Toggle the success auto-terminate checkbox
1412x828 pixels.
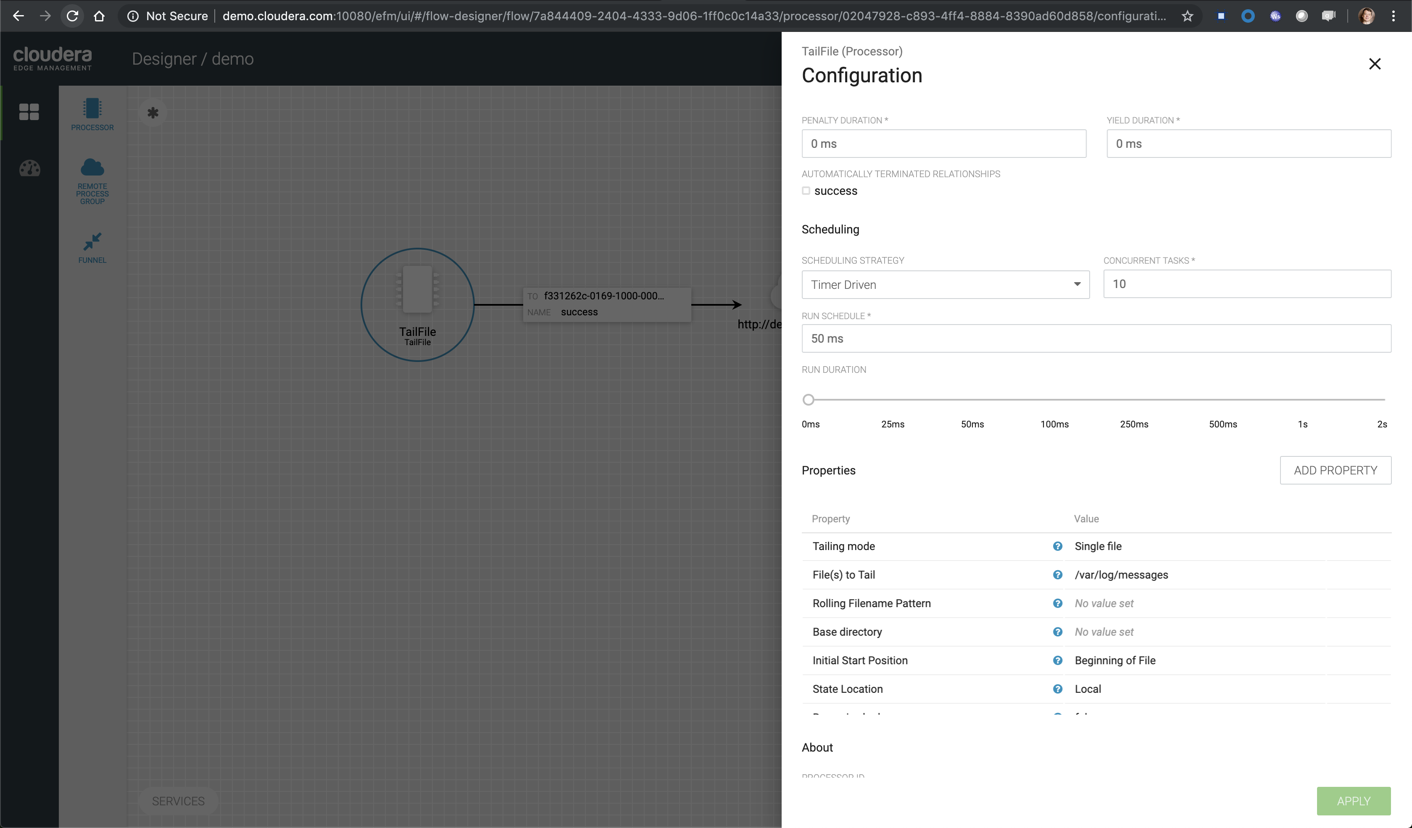[806, 191]
